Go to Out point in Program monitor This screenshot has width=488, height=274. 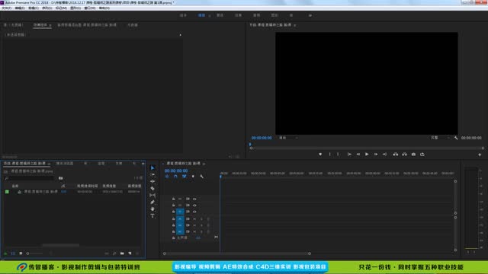click(384, 154)
